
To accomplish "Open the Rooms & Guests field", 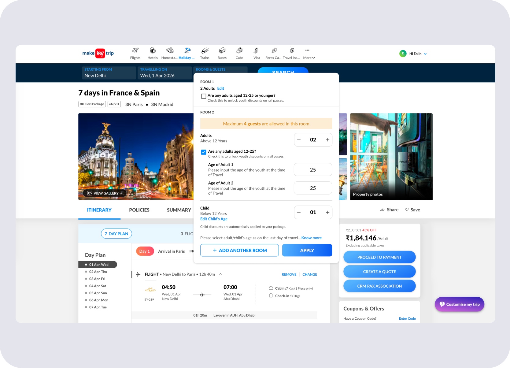I will coord(220,70).
